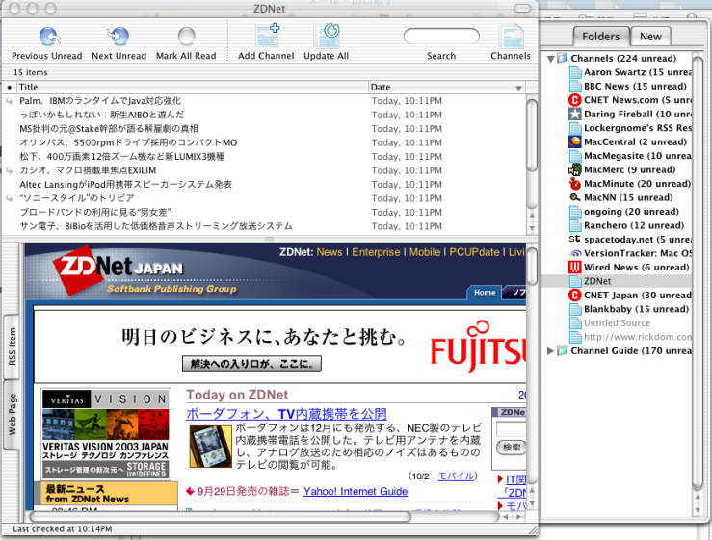
Task: Toggle the Channels drawer icon
Action: [x=510, y=38]
